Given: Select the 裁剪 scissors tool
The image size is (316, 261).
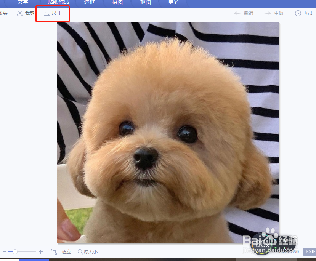Looking at the screenshot, I should 26,13.
